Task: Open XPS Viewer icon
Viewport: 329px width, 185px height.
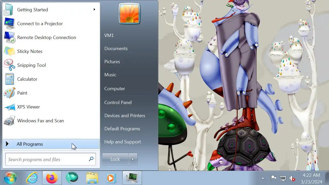Action: click(x=10, y=107)
